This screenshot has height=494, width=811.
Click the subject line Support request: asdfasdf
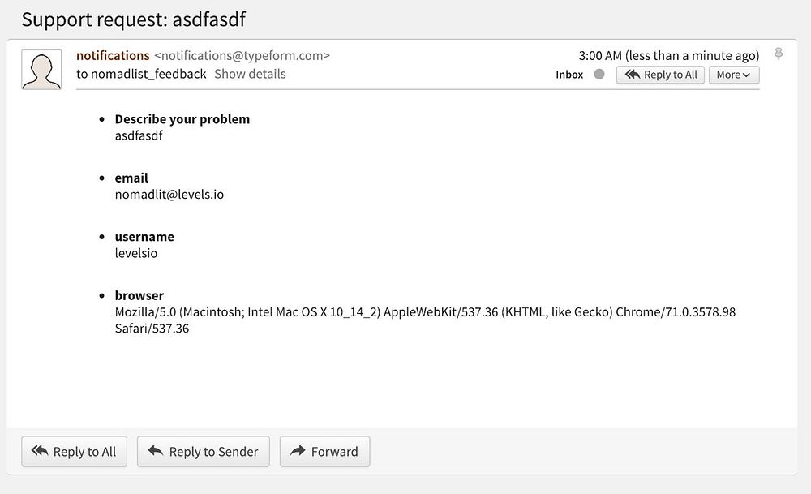tap(134, 19)
